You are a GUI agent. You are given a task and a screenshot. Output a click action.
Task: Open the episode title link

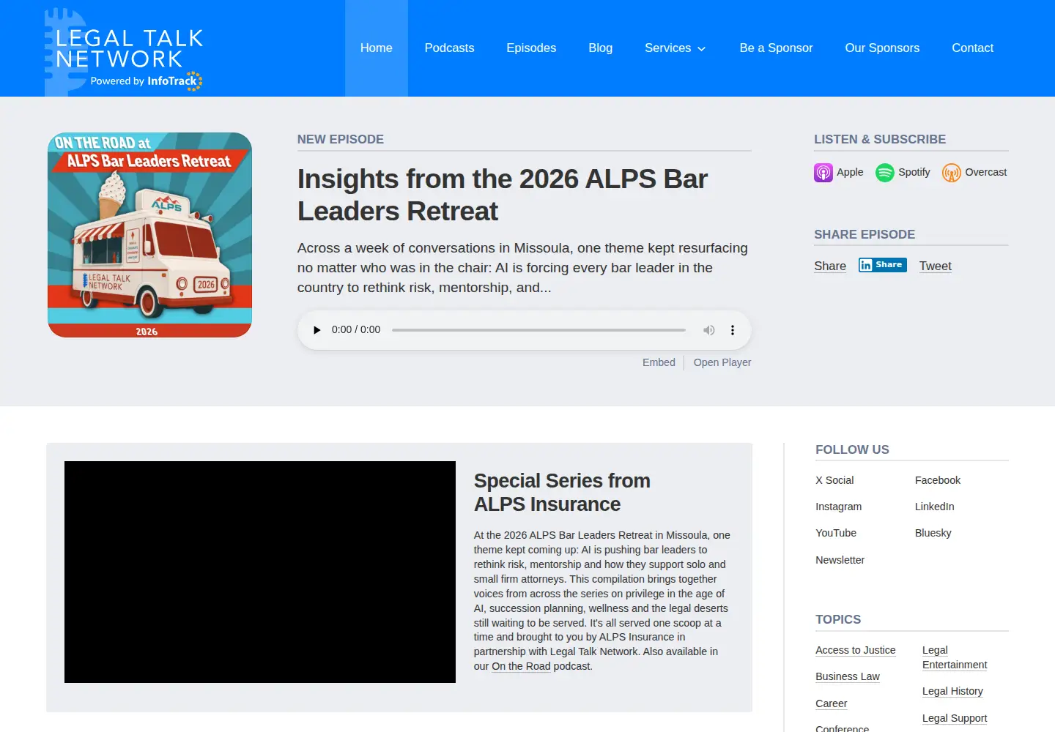503,195
